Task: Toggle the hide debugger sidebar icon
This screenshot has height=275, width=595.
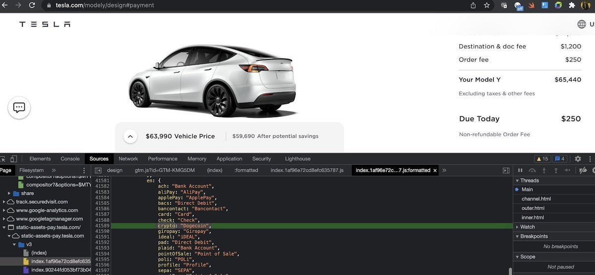Action: [506, 170]
